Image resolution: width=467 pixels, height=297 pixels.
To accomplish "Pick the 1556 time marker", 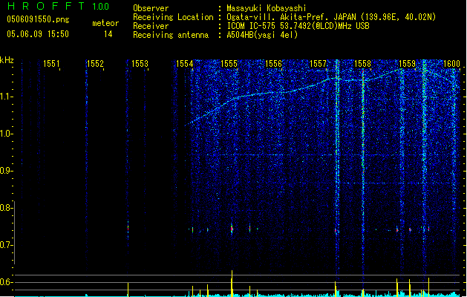I will click(274, 64).
